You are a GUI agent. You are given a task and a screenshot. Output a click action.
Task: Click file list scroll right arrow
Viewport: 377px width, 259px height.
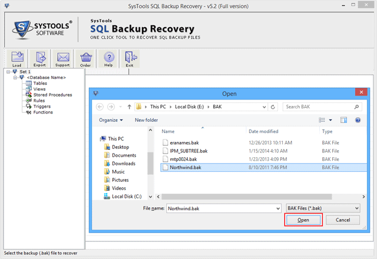[x=363, y=197]
